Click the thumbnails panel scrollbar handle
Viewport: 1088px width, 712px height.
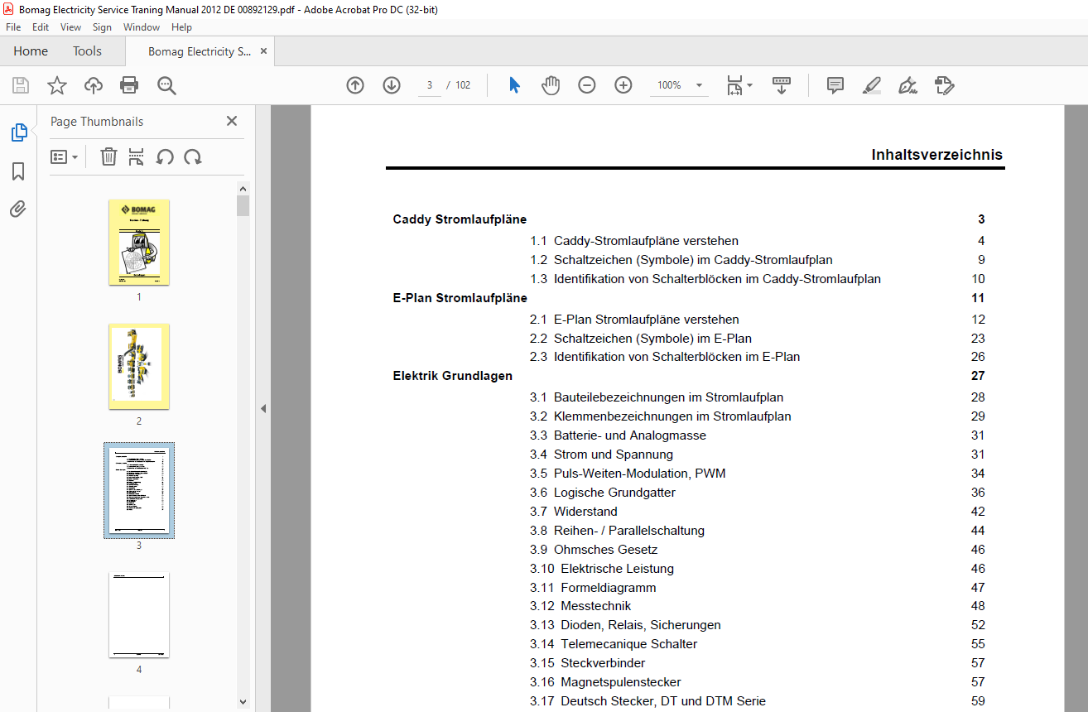pyautogui.click(x=243, y=205)
